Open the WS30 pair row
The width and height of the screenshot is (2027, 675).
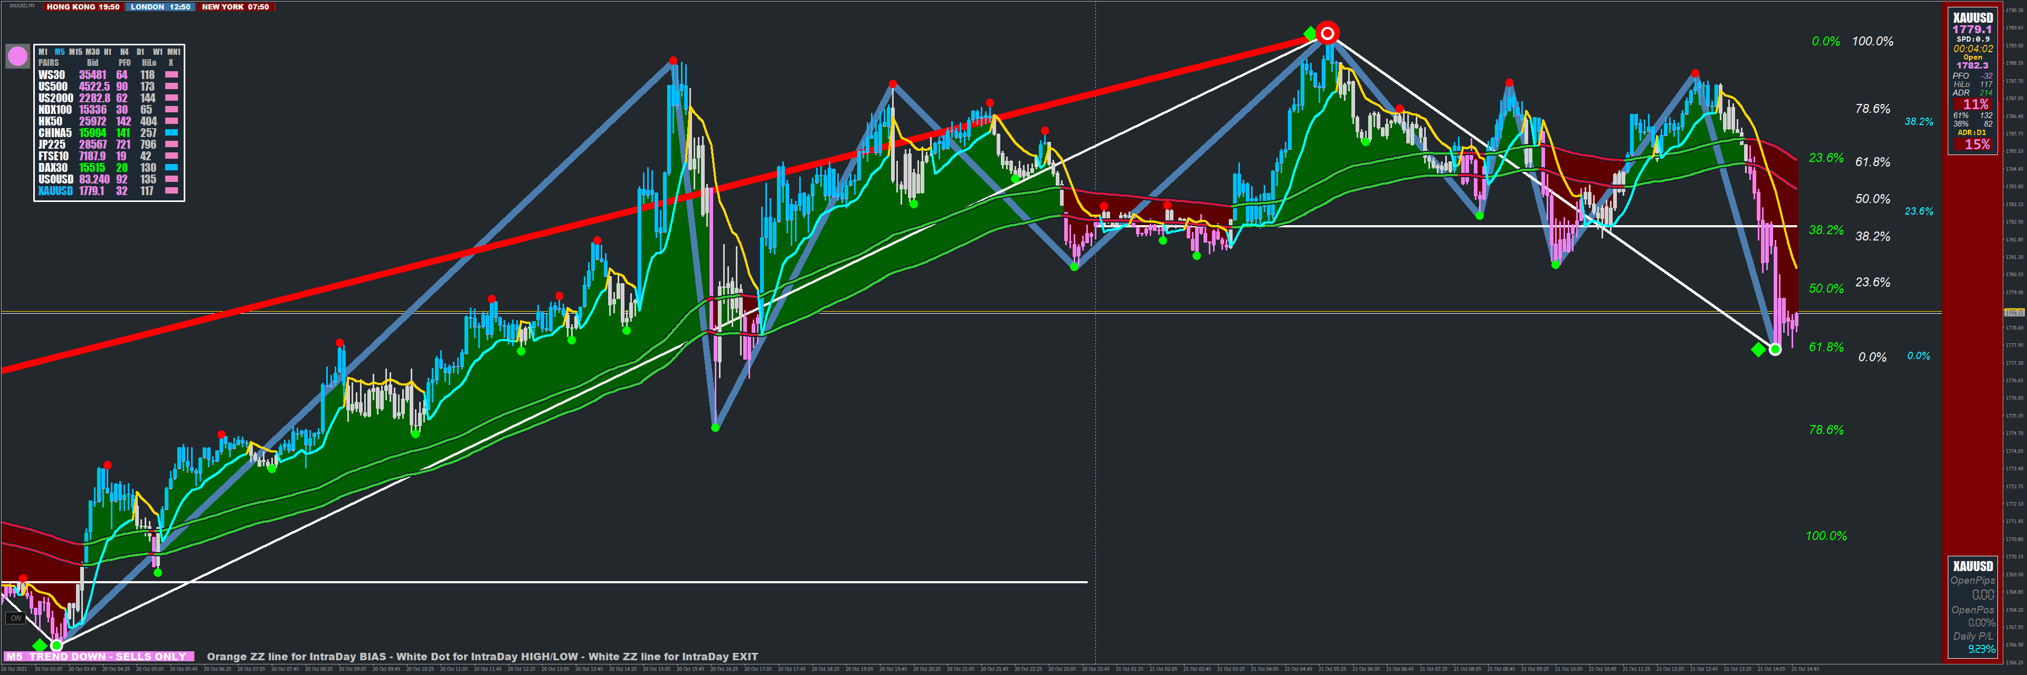coord(52,75)
